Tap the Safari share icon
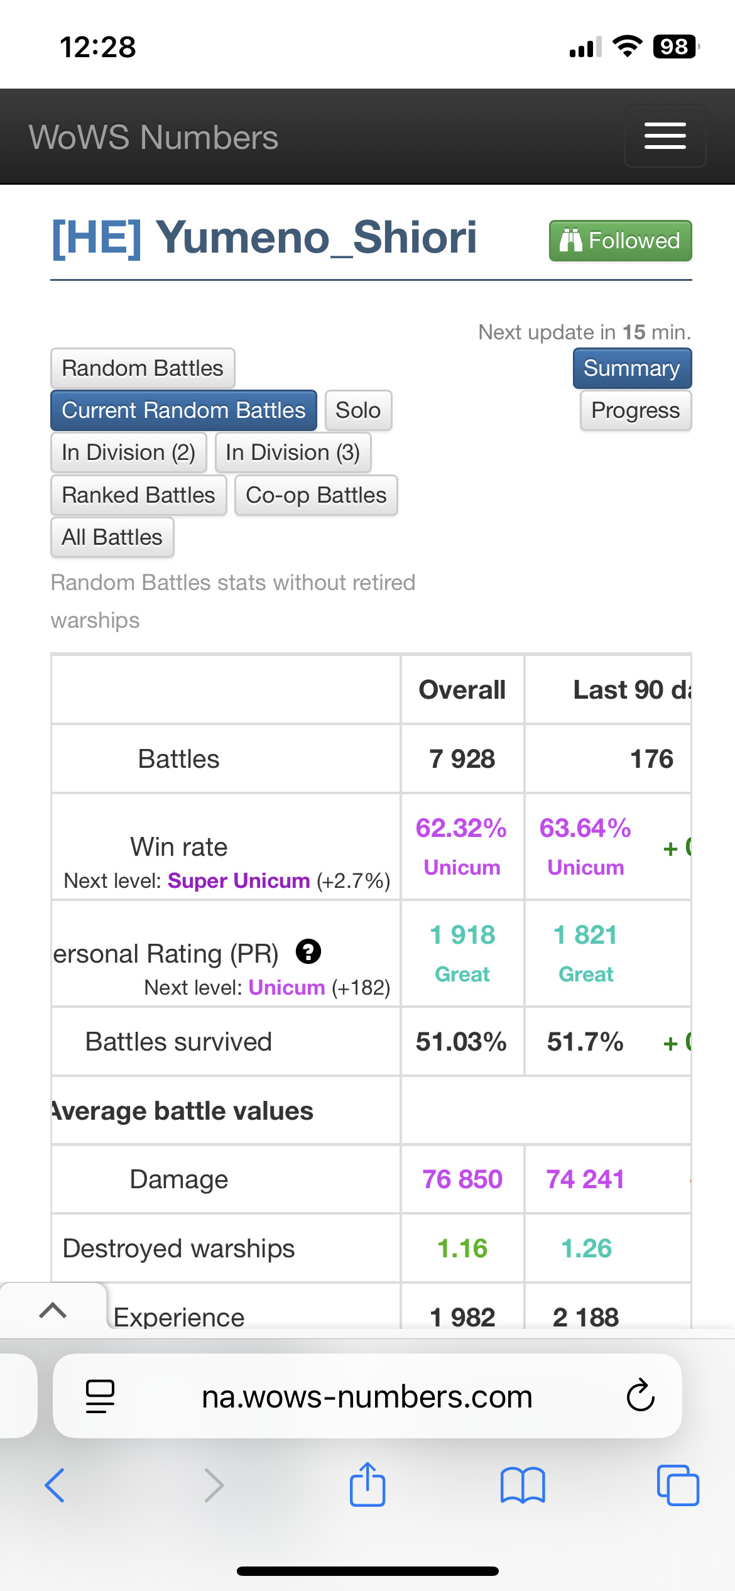This screenshot has height=1591, width=735. (367, 1485)
